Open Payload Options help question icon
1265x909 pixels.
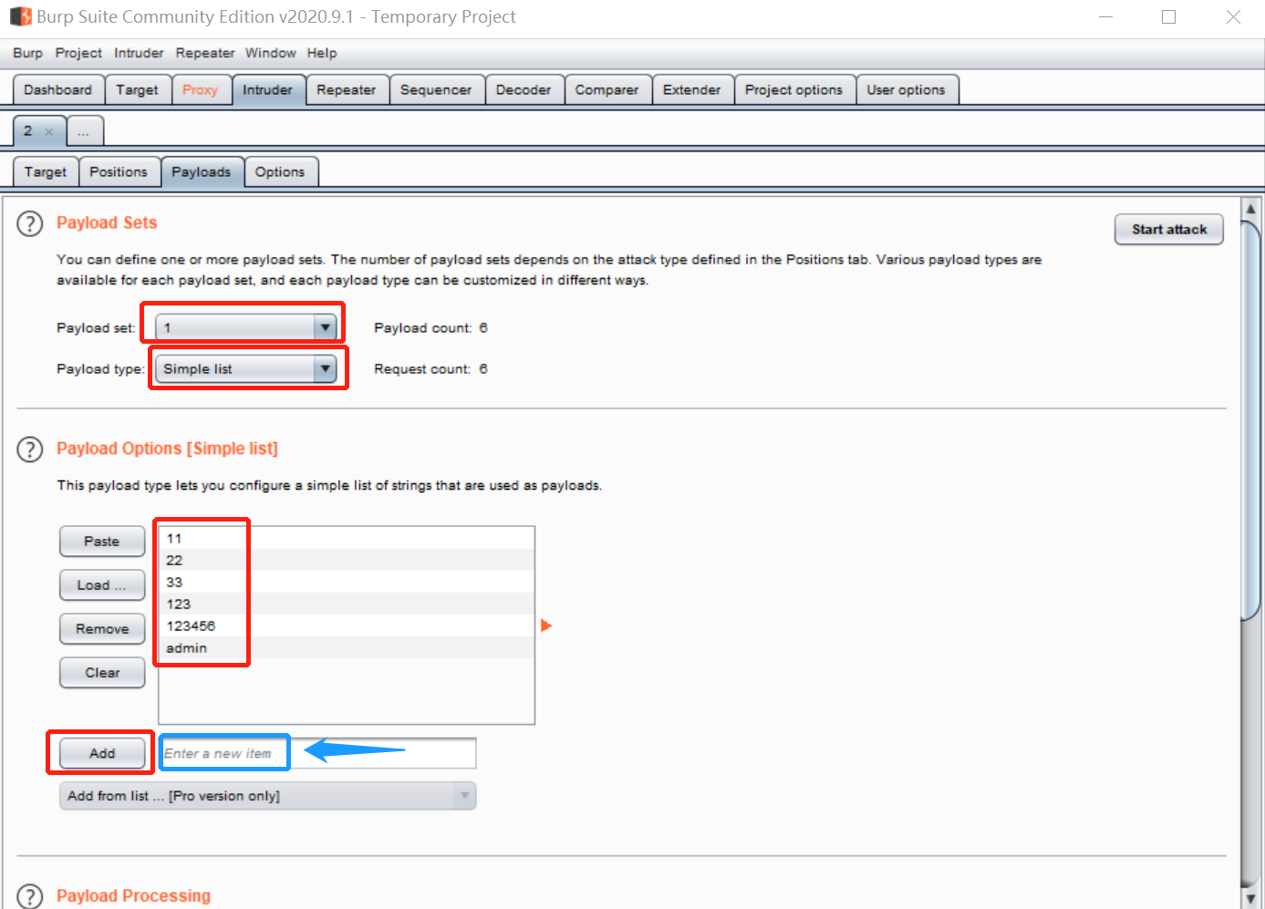pyautogui.click(x=30, y=449)
